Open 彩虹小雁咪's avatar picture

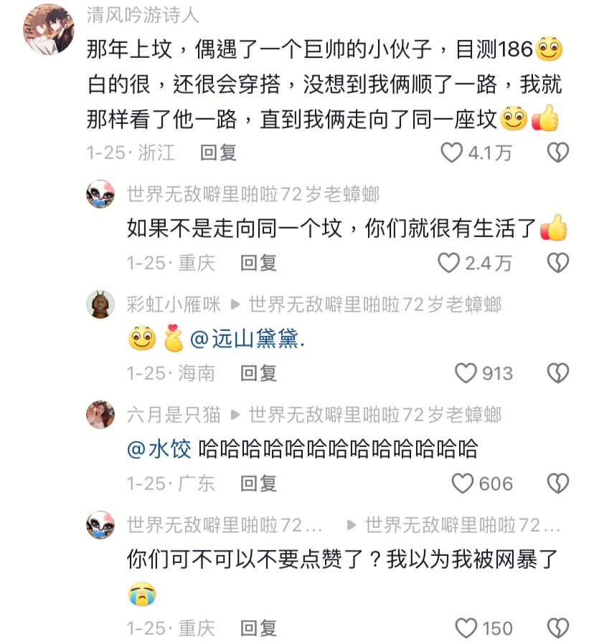coord(100,304)
